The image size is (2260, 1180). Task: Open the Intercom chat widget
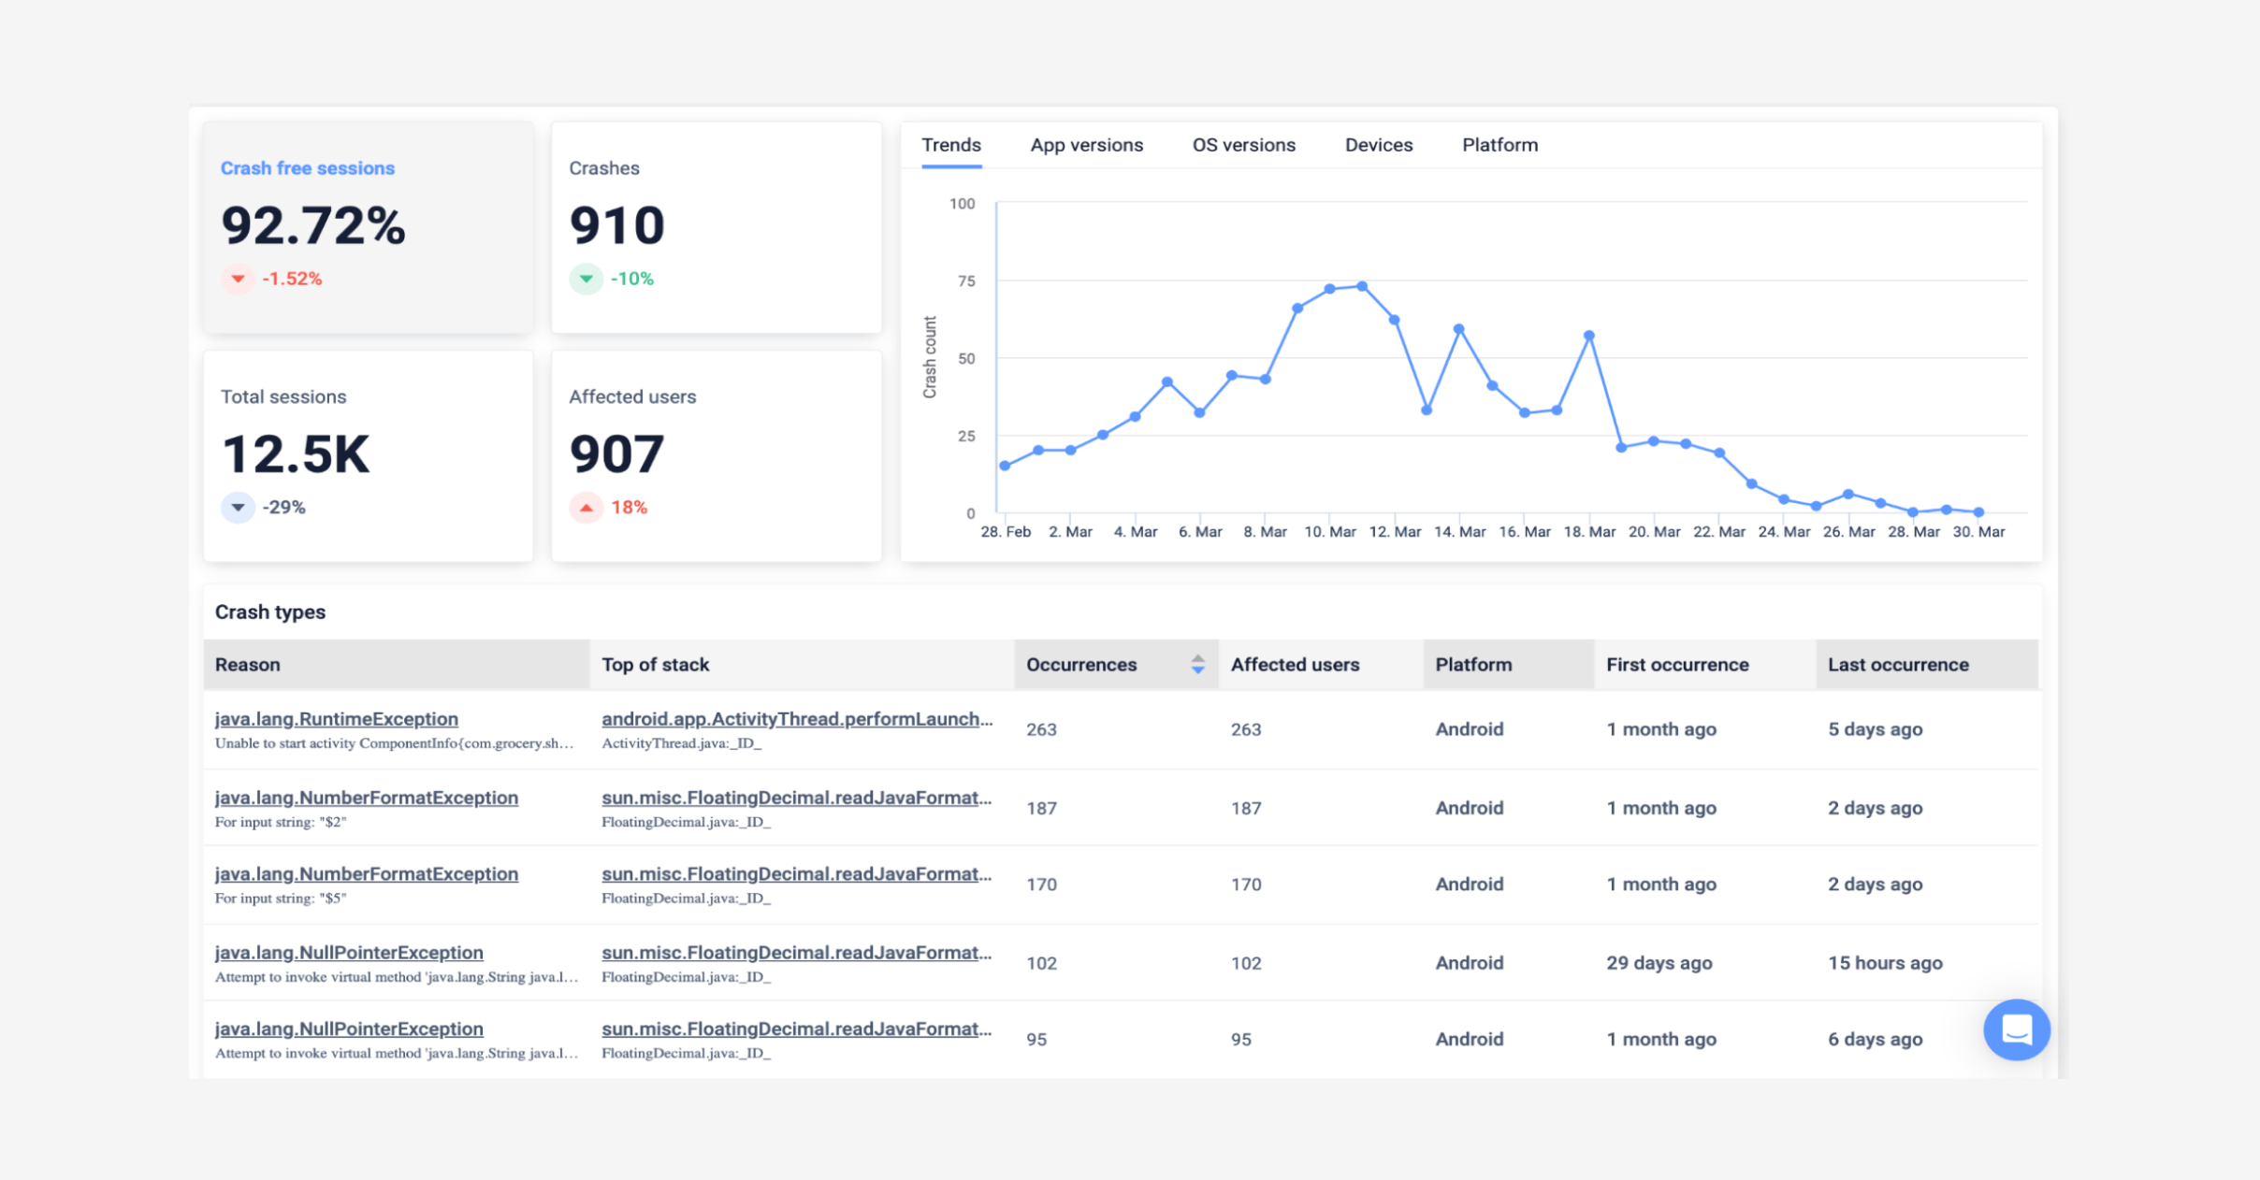coord(2017,1029)
